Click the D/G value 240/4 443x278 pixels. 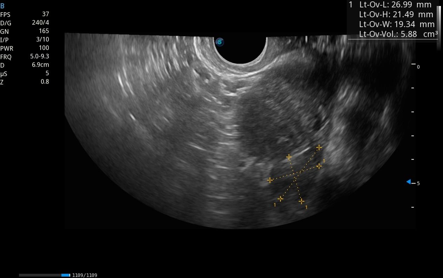(40, 22)
